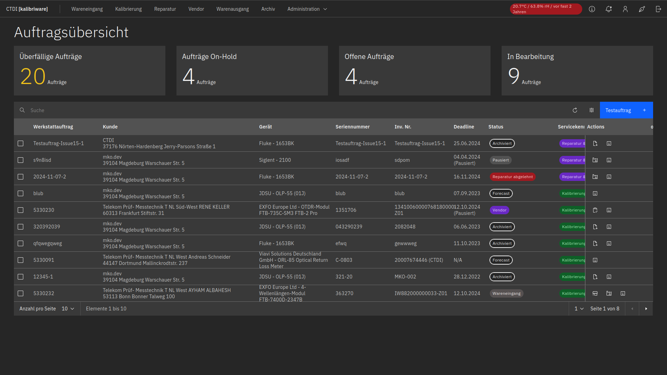The width and height of the screenshot is (667, 375).
Task: Click the leaf theme icon in header
Action: click(642, 9)
